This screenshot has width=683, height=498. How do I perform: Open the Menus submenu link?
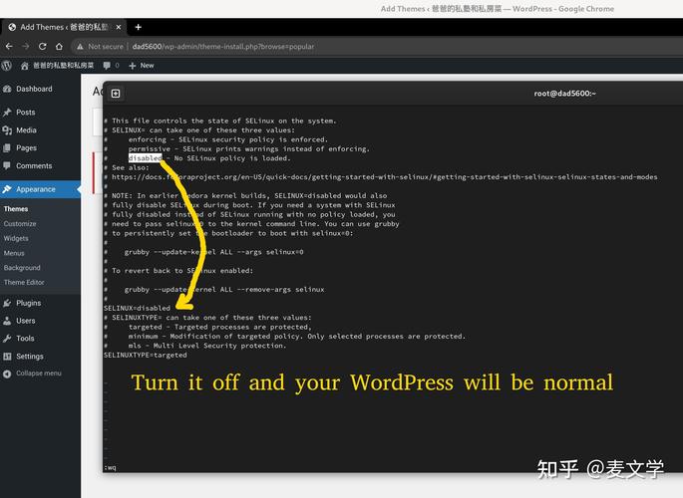[14, 253]
